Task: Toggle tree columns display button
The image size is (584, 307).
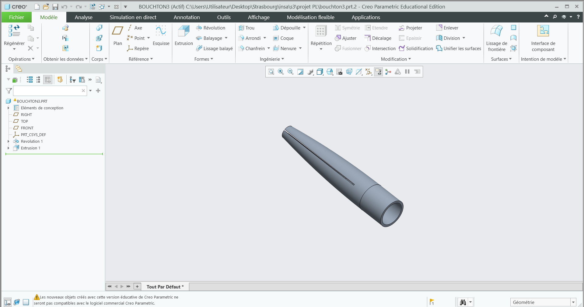Action: (48, 80)
